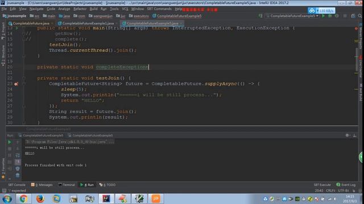Change UTF-8 file encoding in status bar
Screen dimensions: 364x204
pyautogui.click(x=344, y=191)
